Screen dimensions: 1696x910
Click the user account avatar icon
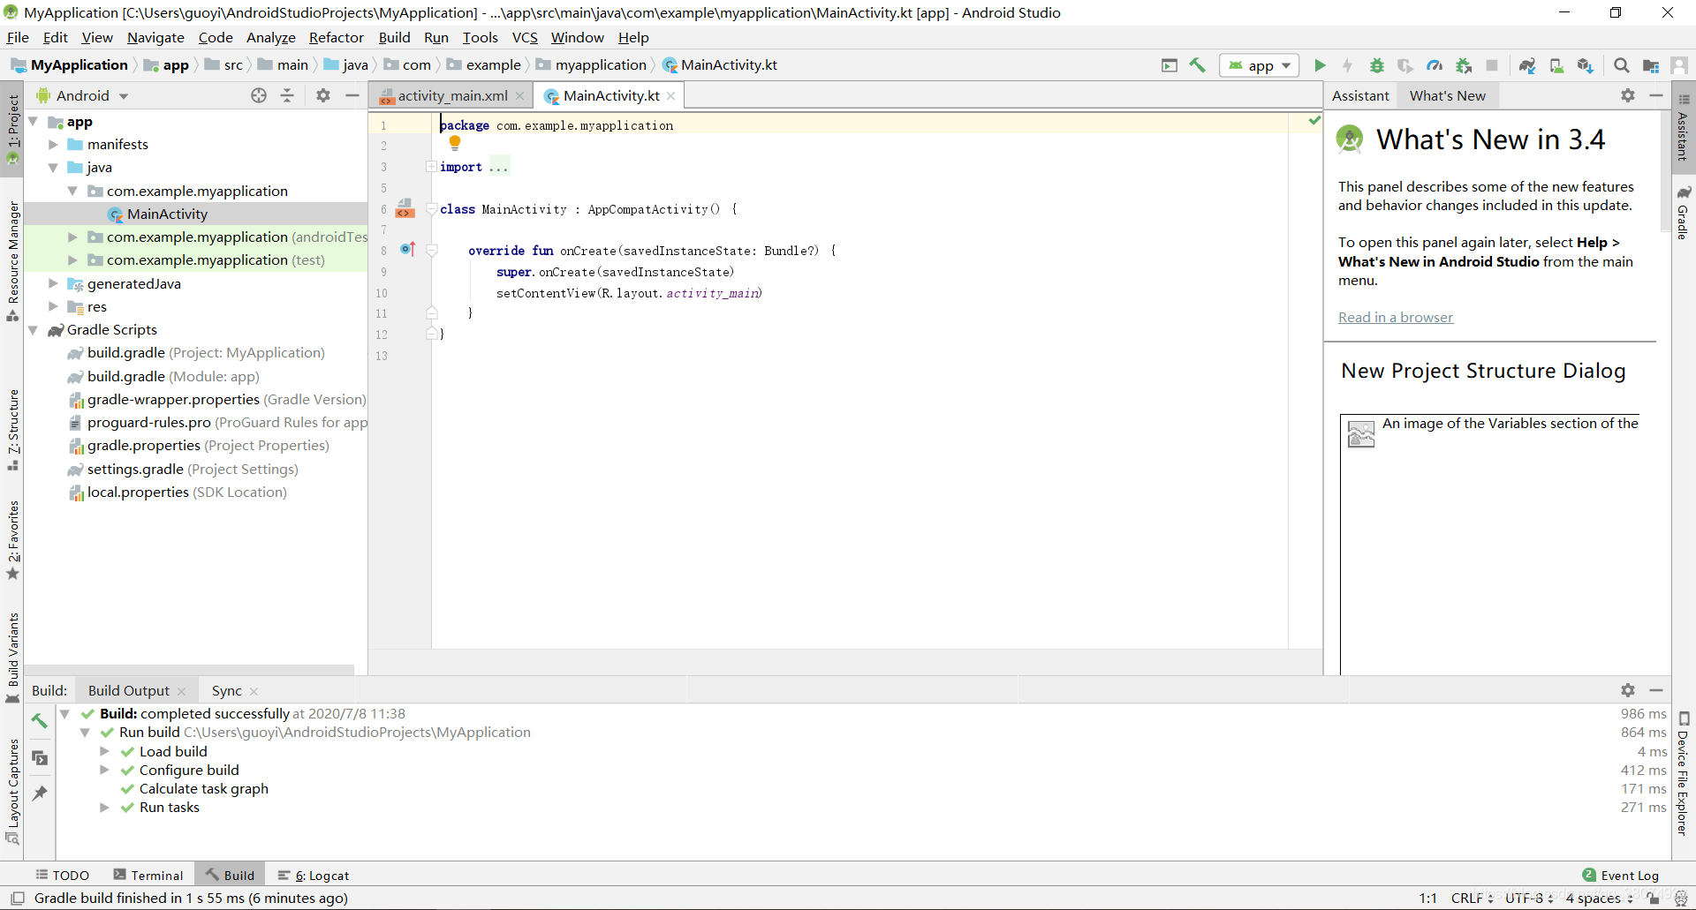(x=1679, y=65)
